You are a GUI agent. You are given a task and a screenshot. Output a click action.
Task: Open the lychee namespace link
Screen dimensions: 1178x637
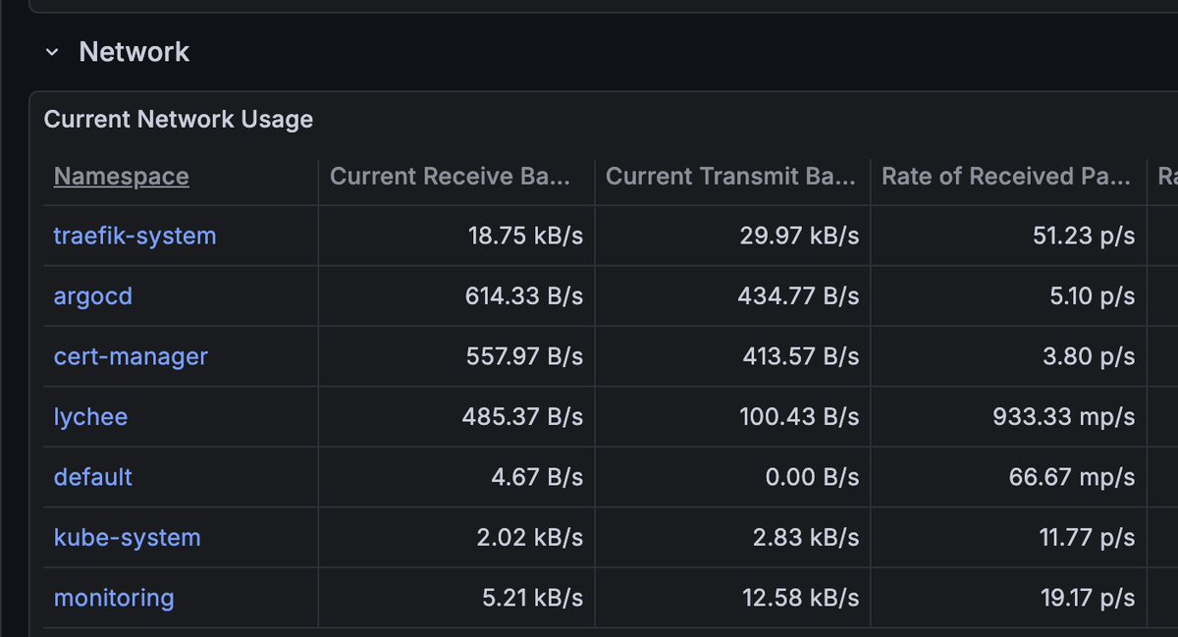point(90,417)
